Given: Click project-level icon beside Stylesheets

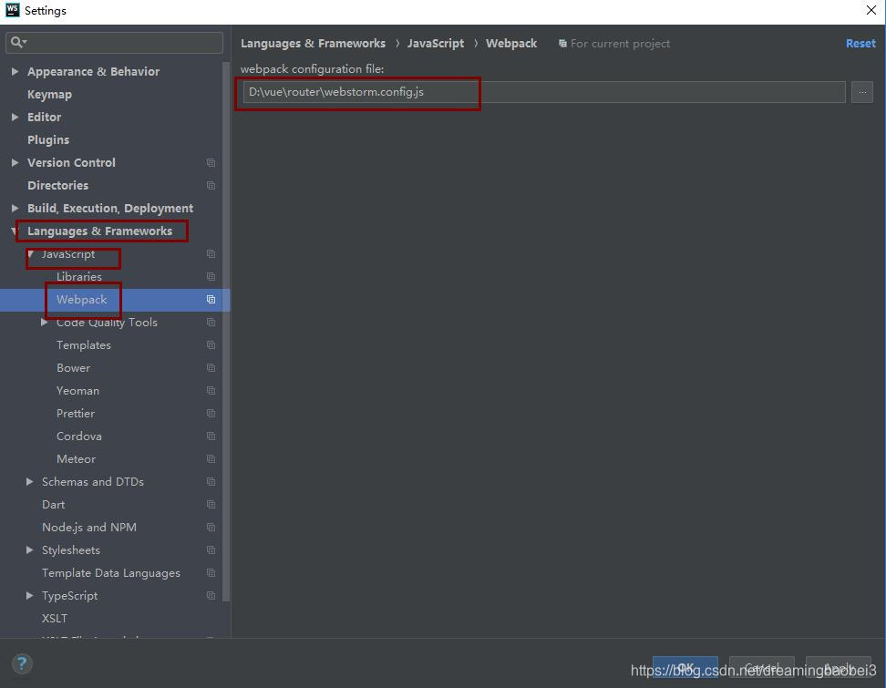Looking at the screenshot, I should pyautogui.click(x=211, y=550).
